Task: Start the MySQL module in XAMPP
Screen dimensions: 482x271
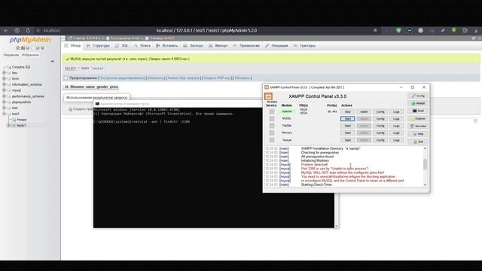Action: 348,119
